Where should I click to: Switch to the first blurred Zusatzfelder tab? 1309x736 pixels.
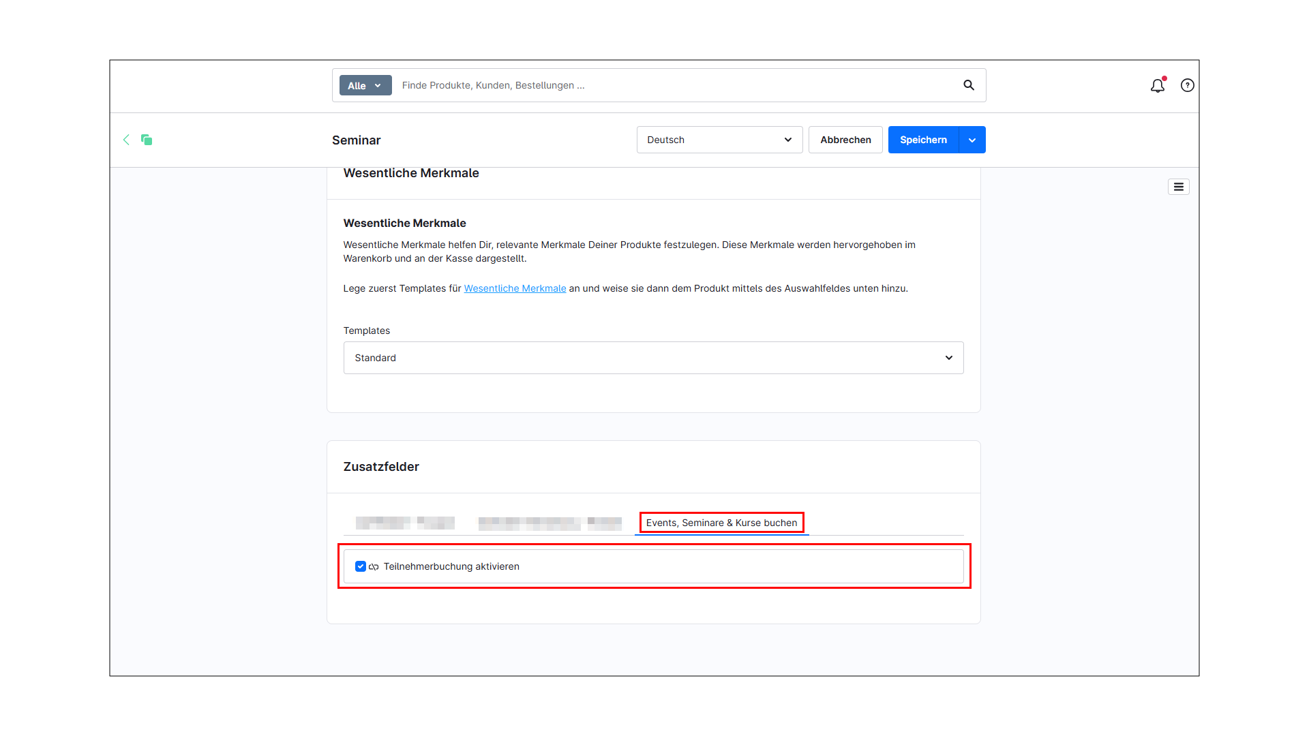click(405, 523)
